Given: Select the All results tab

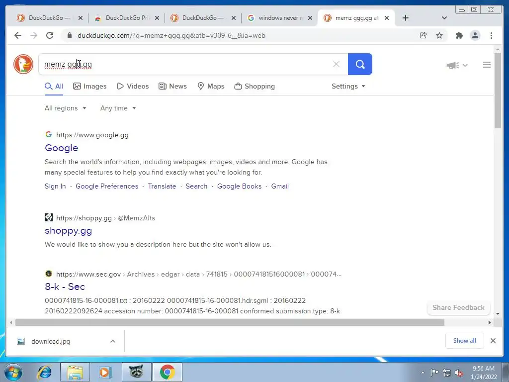Looking at the screenshot, I should coord(54,86).
